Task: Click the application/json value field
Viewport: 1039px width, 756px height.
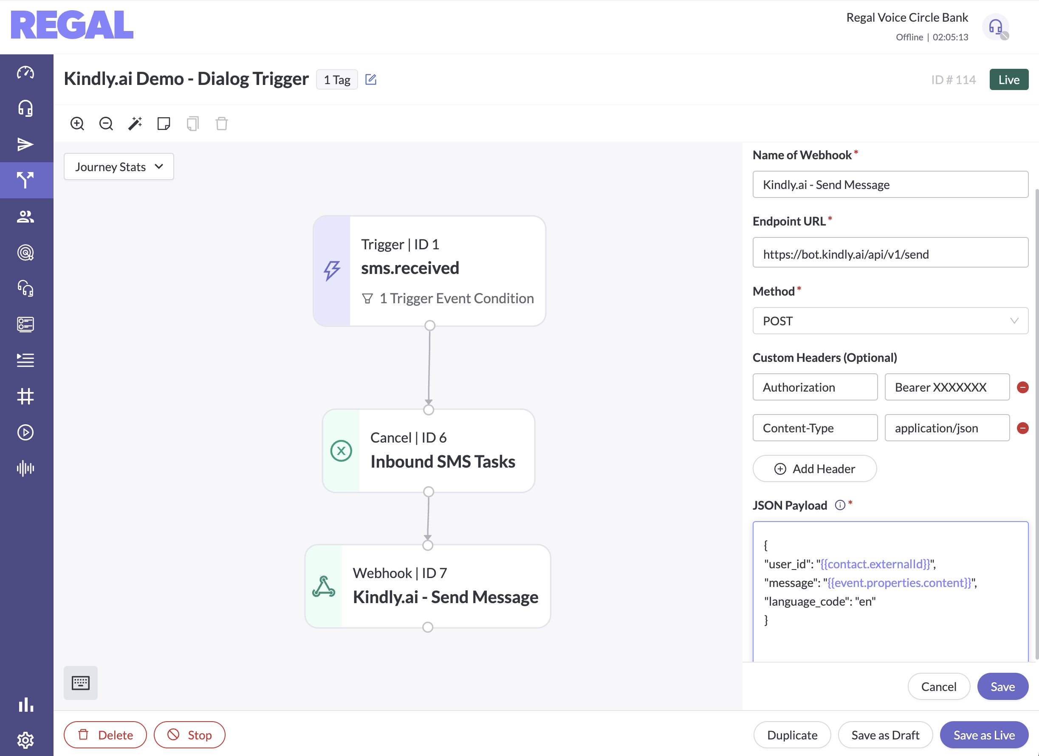Action: pyautogui.click(x=947, y=428)
